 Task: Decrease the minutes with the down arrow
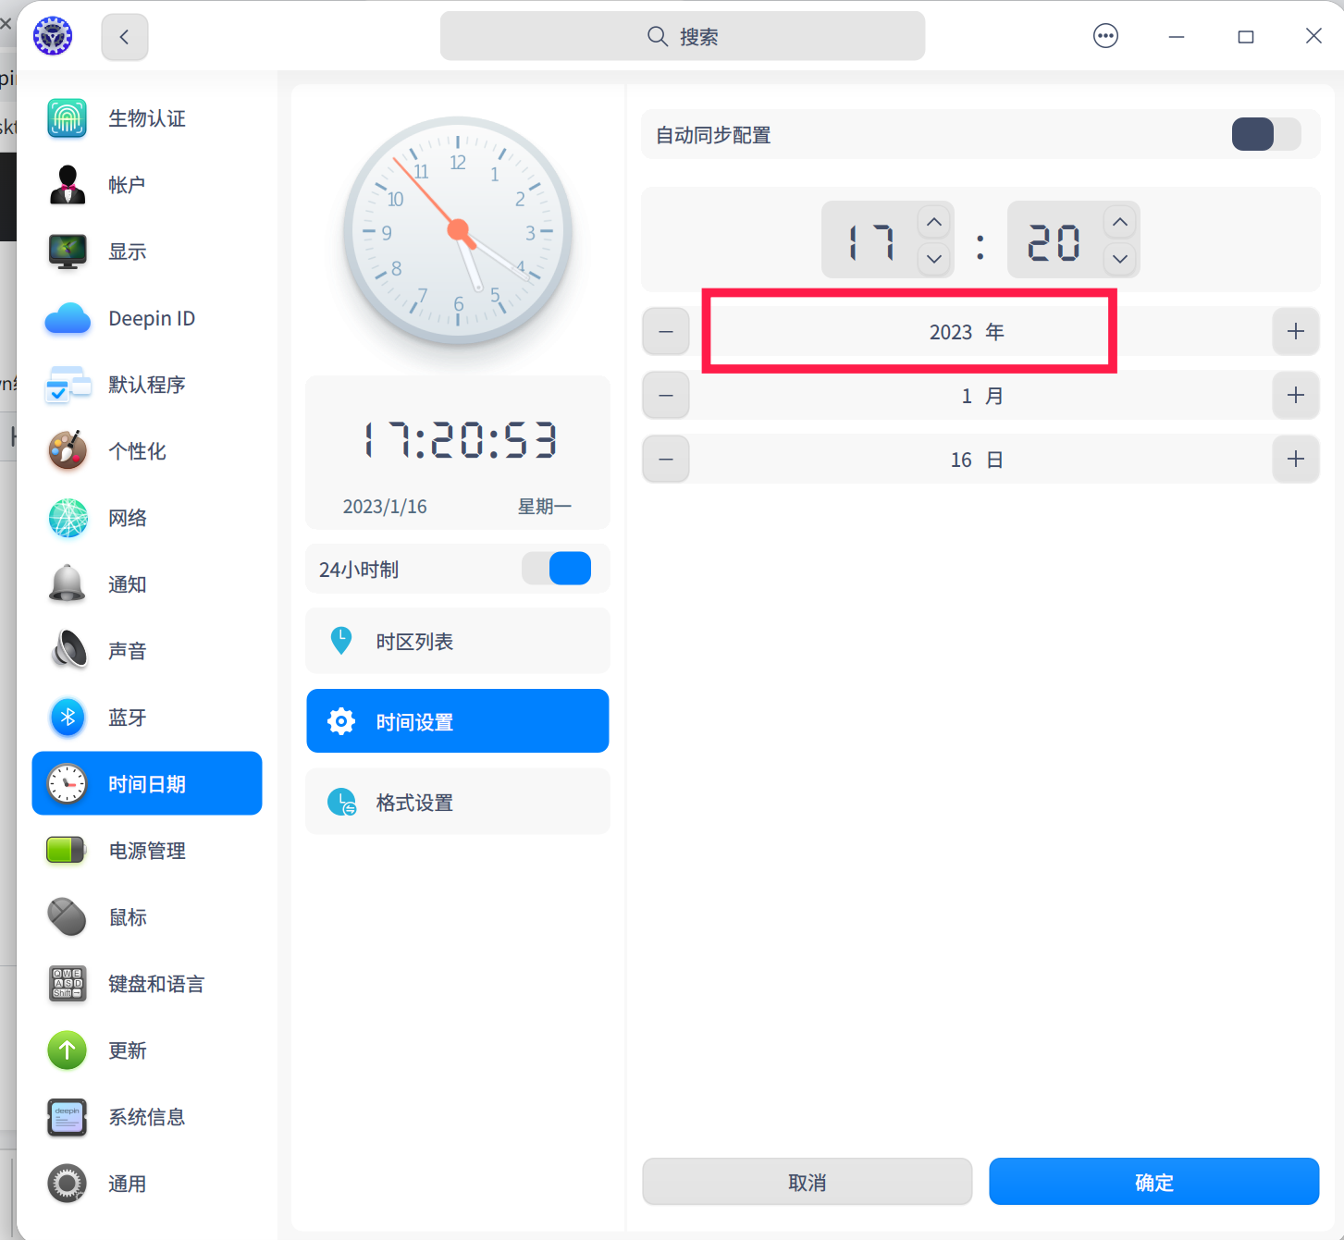[1120, 258]
